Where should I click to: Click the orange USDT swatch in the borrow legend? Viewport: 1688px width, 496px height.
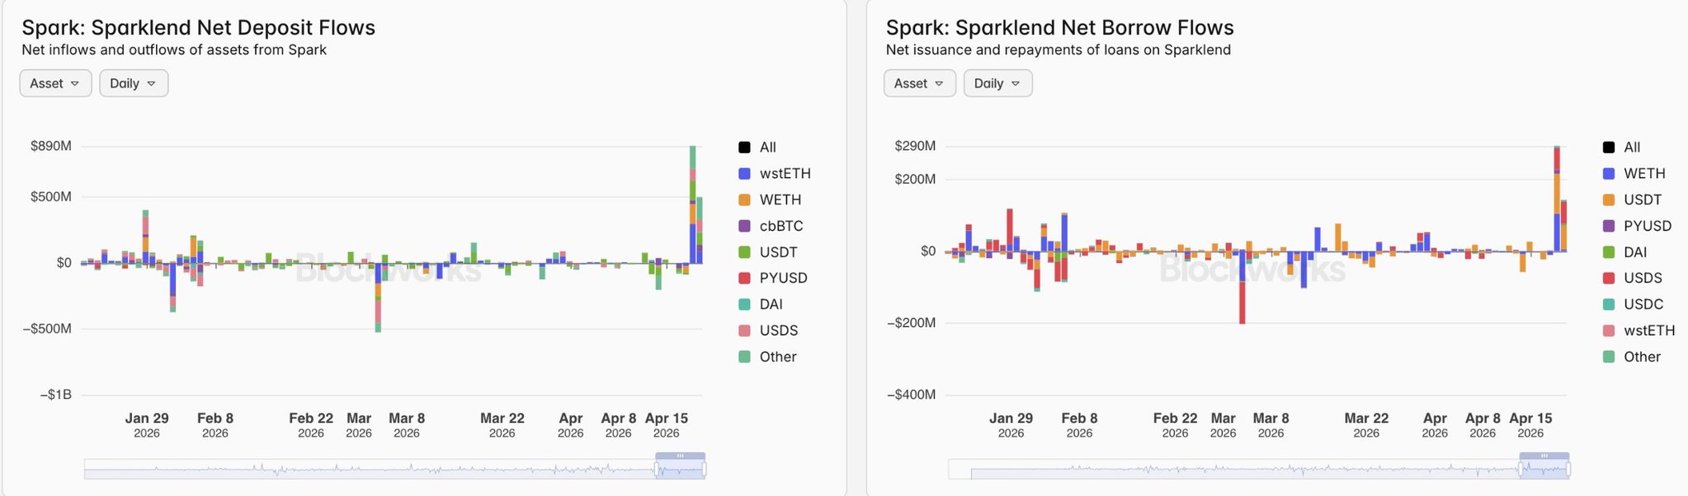[x=1608, y=200]
